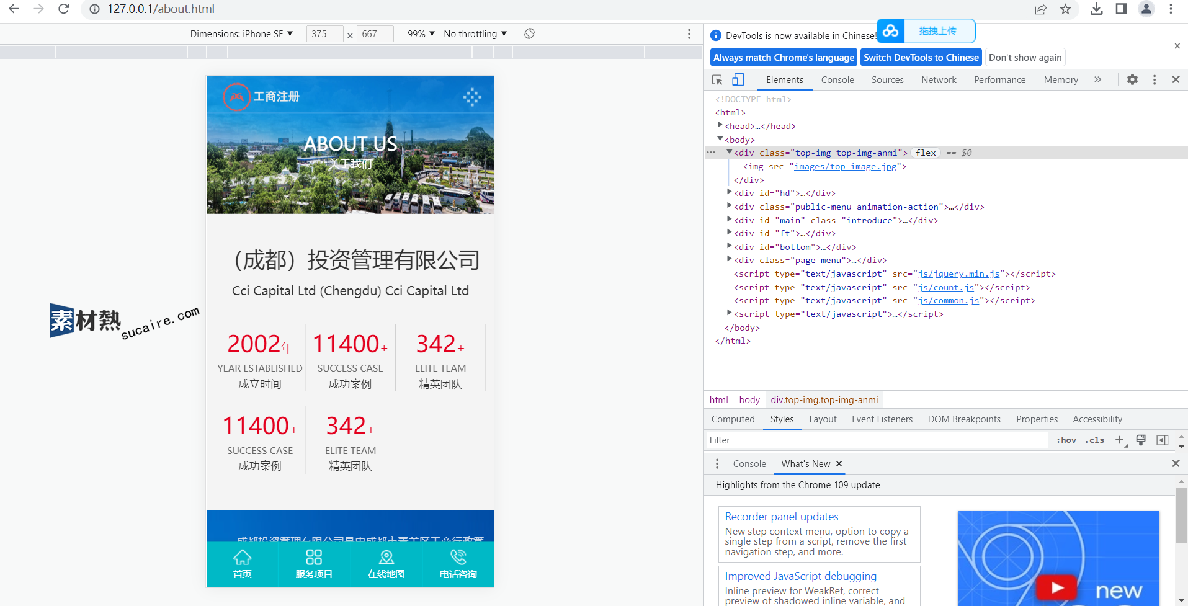Open the 99% zoom dropdown
This screenshot has width=1188, height=606.
tap(421, 33)
